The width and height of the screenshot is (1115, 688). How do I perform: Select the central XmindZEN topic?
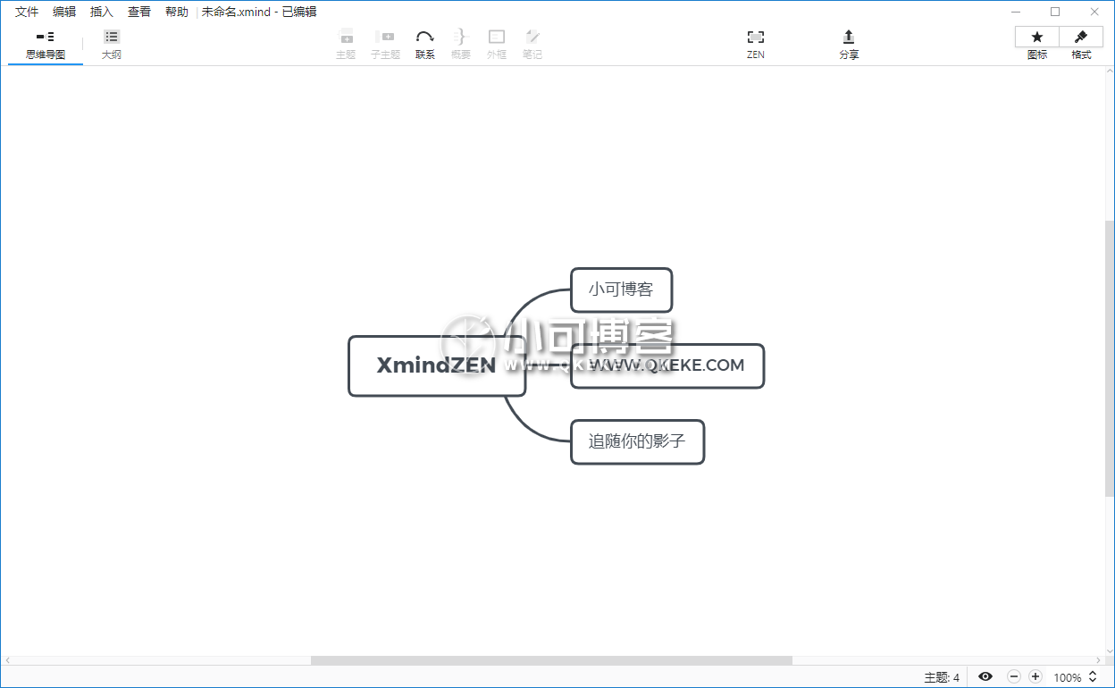(436, 365)
